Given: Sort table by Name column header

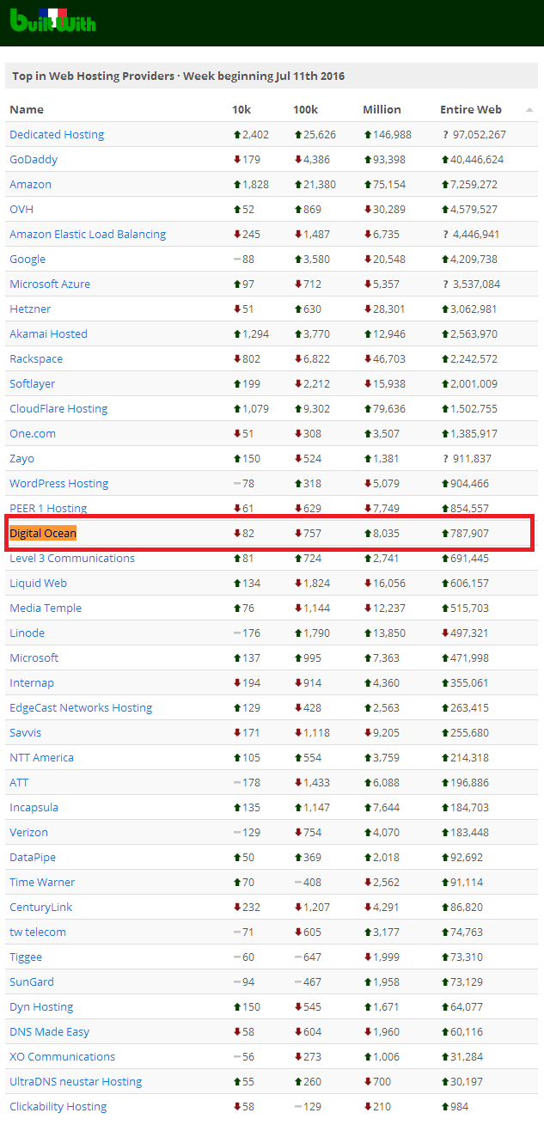Looking at the screenshot, I should (x=27, y=109).
